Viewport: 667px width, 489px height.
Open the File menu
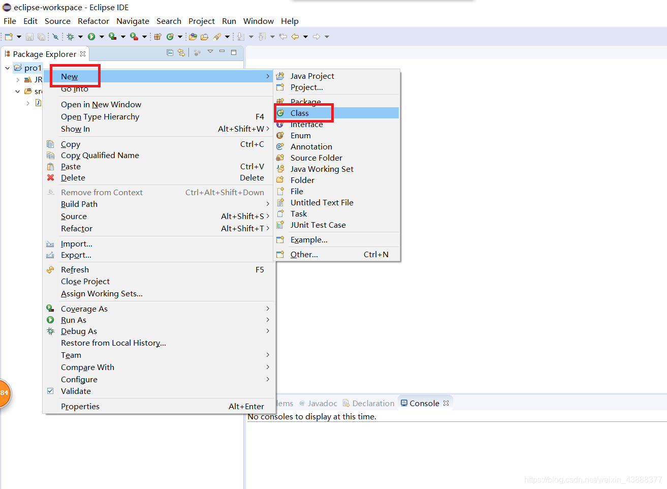(10, 21)
